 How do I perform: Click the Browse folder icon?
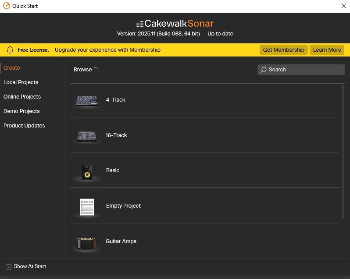click(96, 70)
